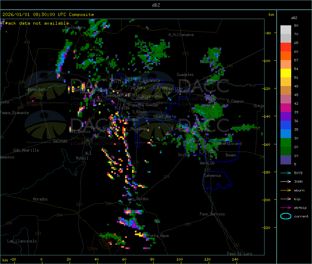Click the dBZ title at top

(x=156, y=5)
